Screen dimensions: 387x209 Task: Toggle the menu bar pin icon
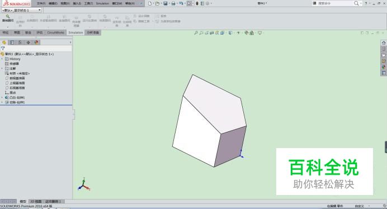click(141, 3)
